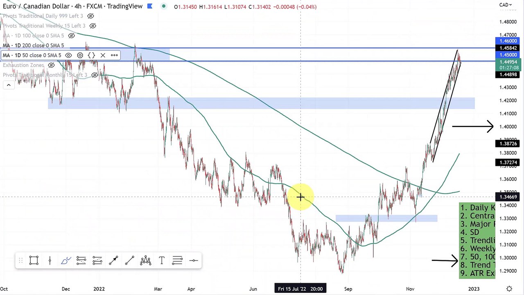Open chart settings gear at bottom right
Viewport: 524px width, 295px height.
click(509, 289)
